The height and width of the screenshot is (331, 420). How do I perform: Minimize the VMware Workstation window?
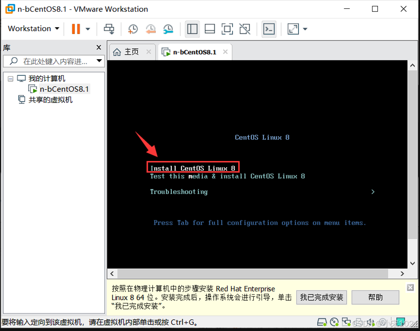347,9
